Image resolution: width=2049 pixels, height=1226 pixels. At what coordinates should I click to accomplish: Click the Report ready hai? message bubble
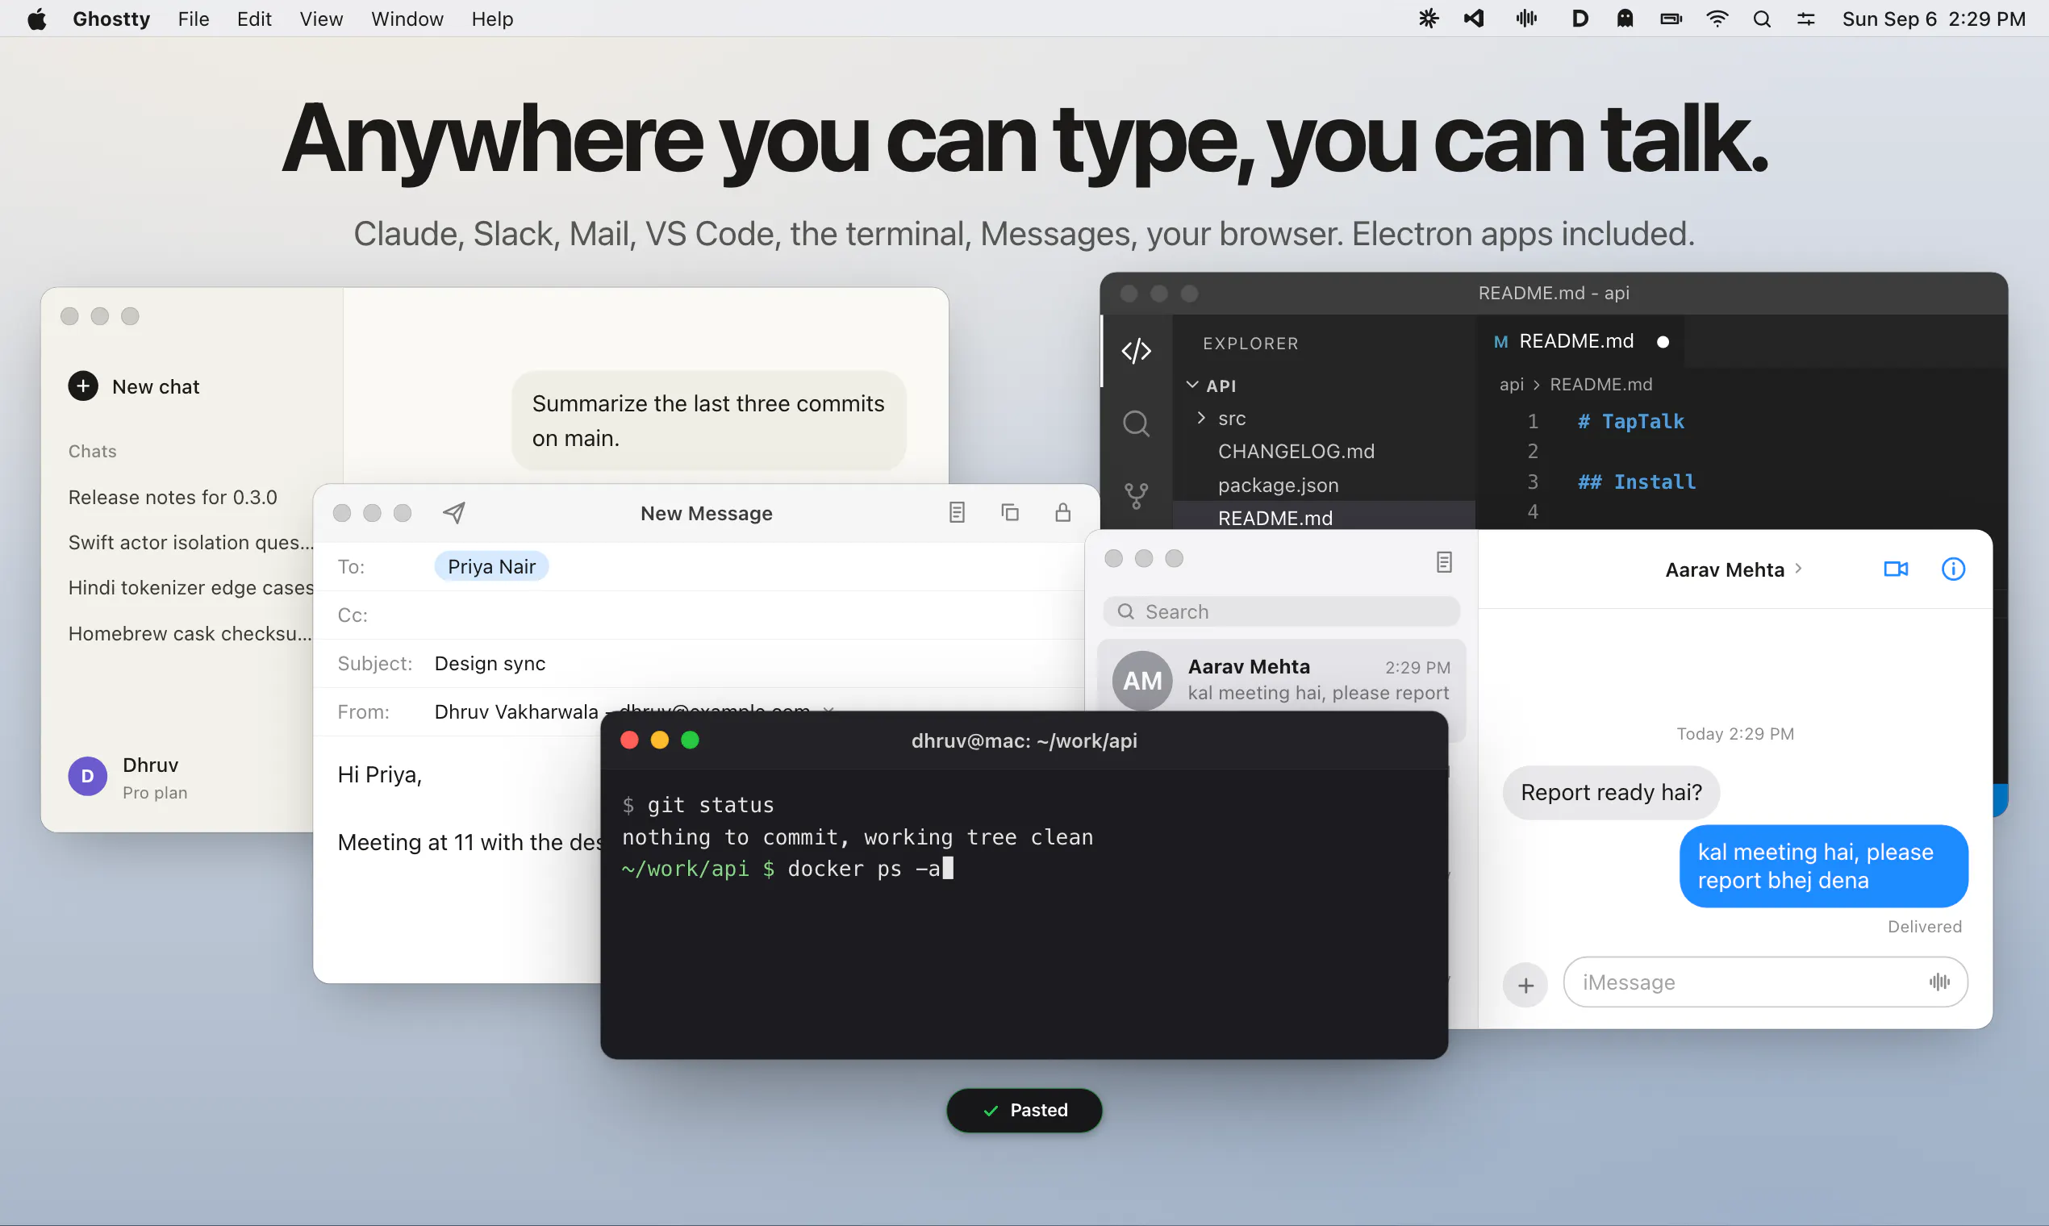1610,792
